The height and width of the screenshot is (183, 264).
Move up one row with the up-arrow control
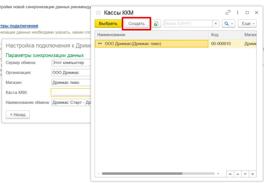point(237,174)
